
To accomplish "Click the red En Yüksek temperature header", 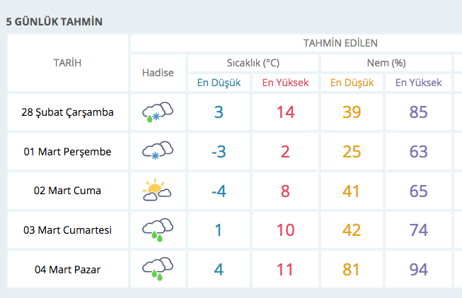I will pyautogui.click(x=285, y=83).
